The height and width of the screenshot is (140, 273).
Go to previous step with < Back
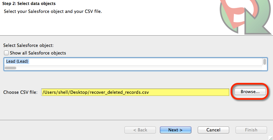point(140,130)
